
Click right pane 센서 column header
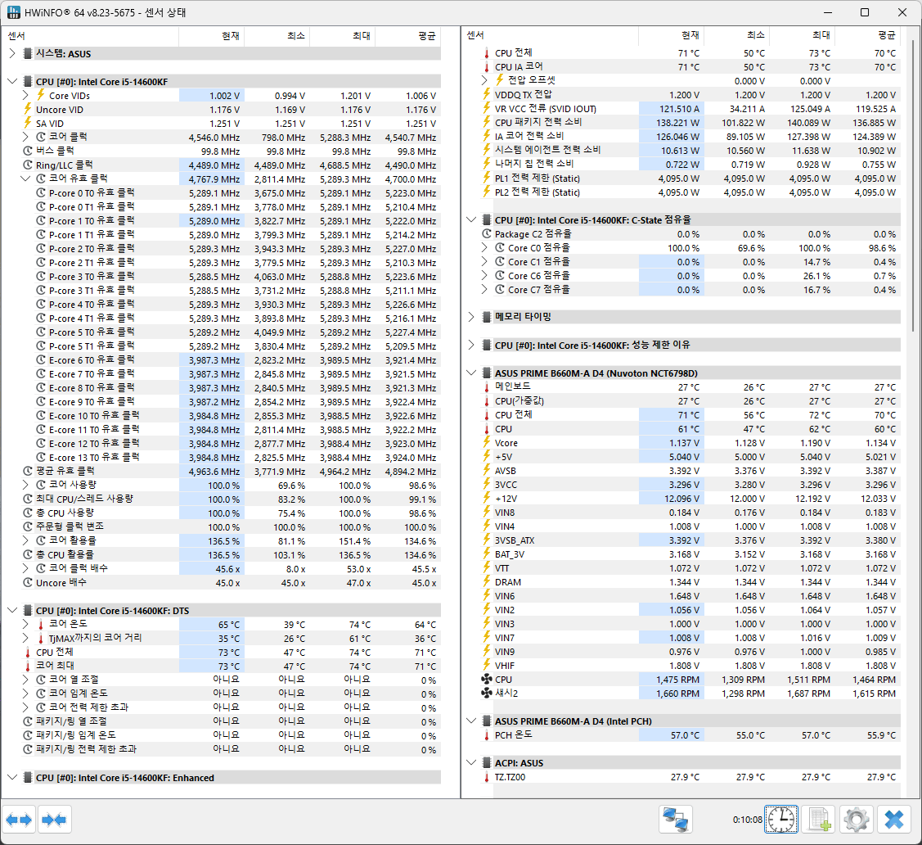551,35
